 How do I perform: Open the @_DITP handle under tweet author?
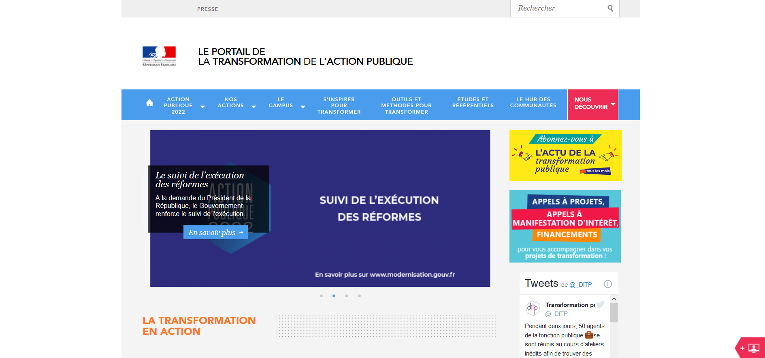[x=556, y=314]
